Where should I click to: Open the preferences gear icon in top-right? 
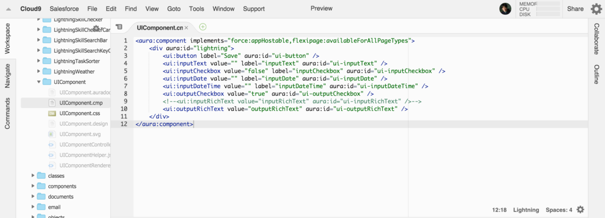[596, 9]
